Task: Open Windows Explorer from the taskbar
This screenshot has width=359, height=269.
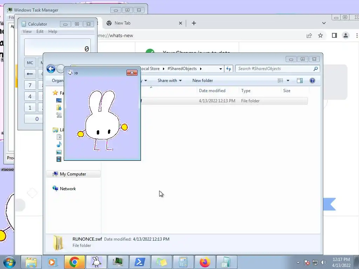Action: [31, 262]
